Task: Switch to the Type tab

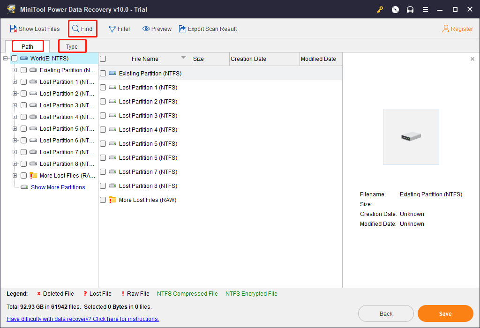Action: click(72, 46)
